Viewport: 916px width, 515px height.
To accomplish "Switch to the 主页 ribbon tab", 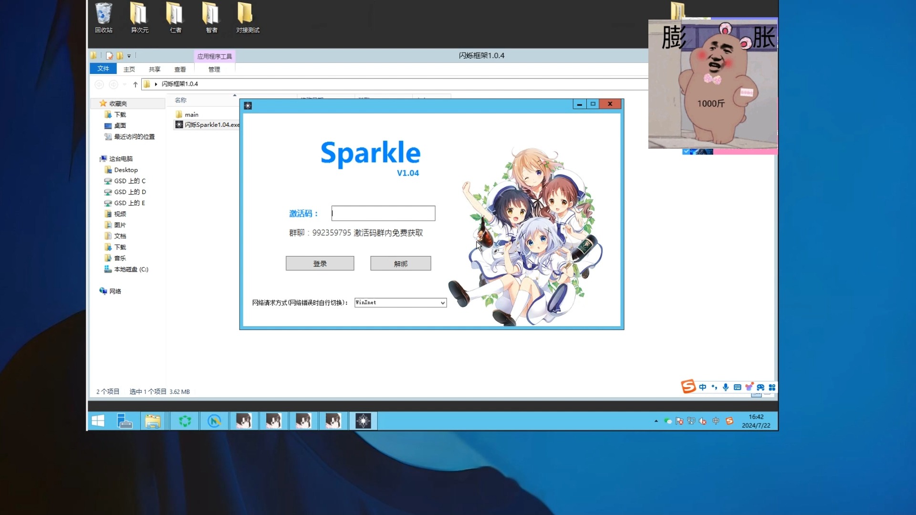I will point(129,69).
